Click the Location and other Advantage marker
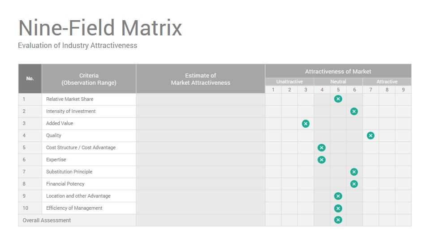Viewport: 430px width, 242px height. (x=338, y=196)
